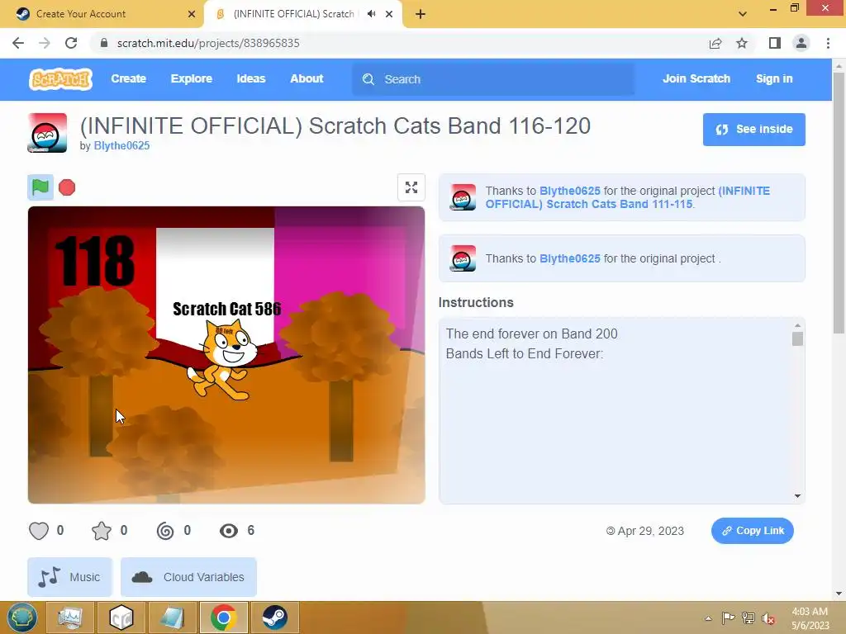Click Blythe0625 in second credit box
Screen dimensions: 846x634
coord(570,258)
